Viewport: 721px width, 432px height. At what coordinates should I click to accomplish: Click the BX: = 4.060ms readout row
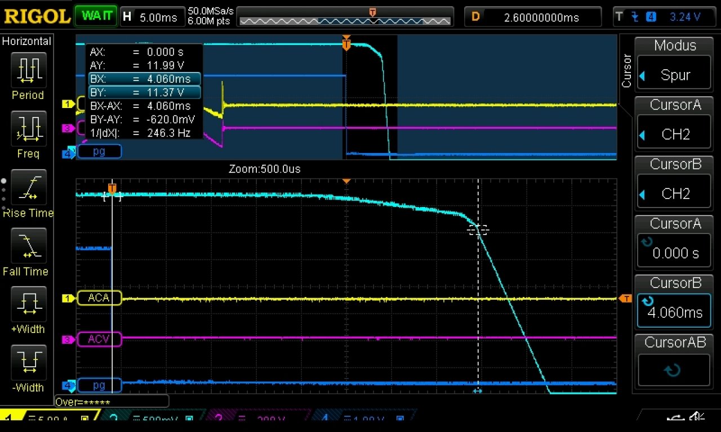tap(145, 79)
